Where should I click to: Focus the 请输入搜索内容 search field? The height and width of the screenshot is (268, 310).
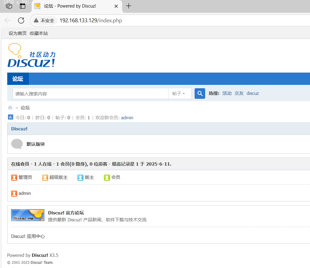90,93
